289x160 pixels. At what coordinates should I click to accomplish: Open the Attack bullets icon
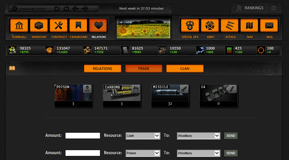point(229,25)
